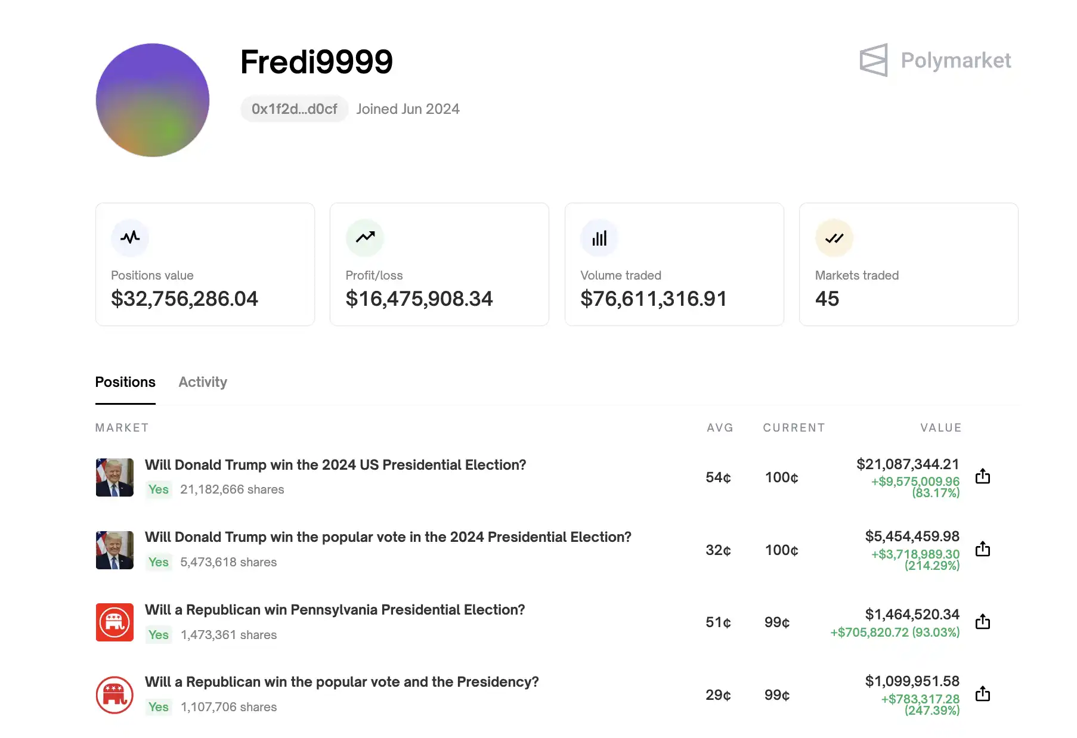
Task: Click the Volume traded bar chart icon
Action: coord(599,238)
